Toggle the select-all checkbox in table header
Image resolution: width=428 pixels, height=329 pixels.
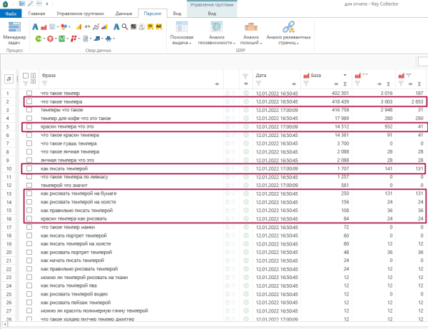[26, 75]
